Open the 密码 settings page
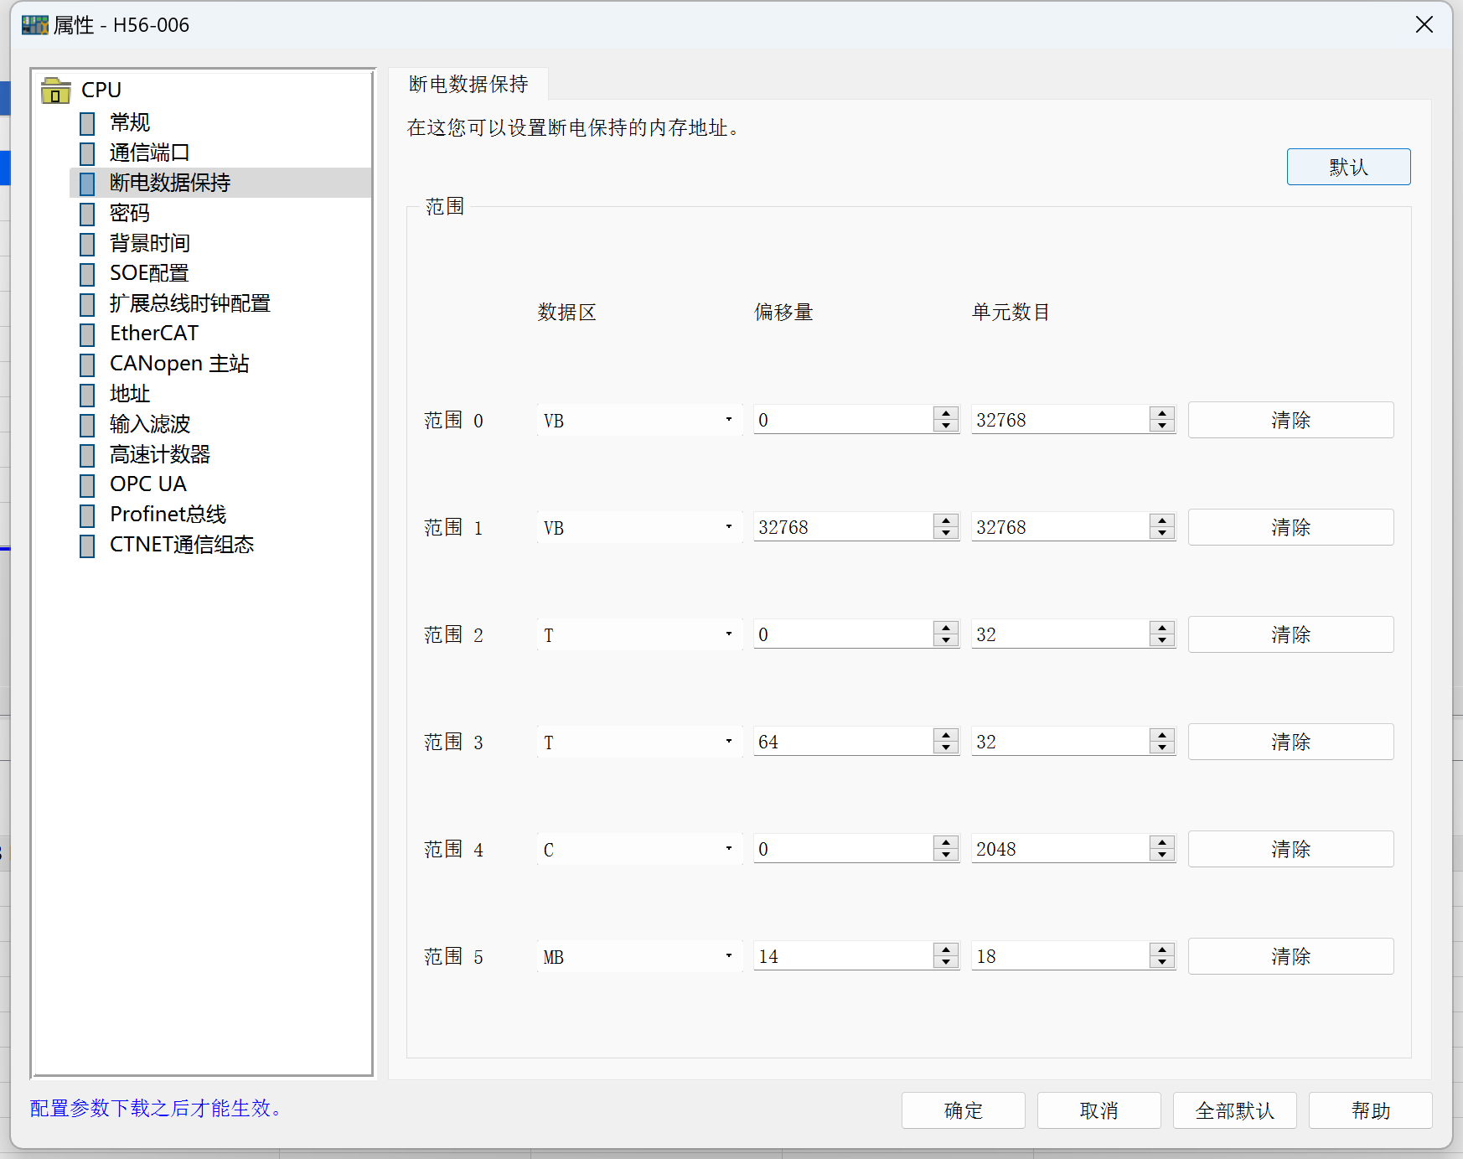 point(130,213)
